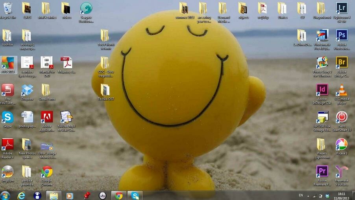Image resolution: width=355 pixels, height=200 pixels.
Task: Click the network signal tray icon
Action: (x=314, y=196)
